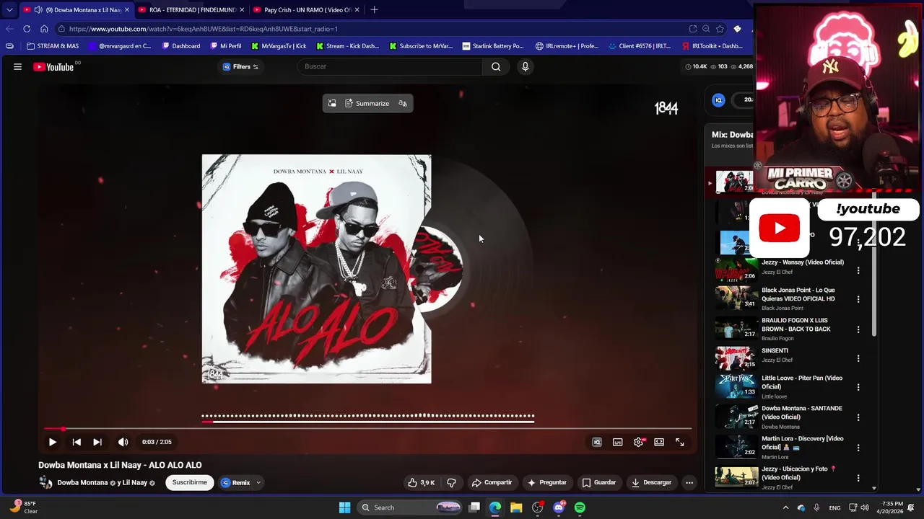Select SINSENTI title in playlist
Screen dimensions: 924x519
coord(775,351)
